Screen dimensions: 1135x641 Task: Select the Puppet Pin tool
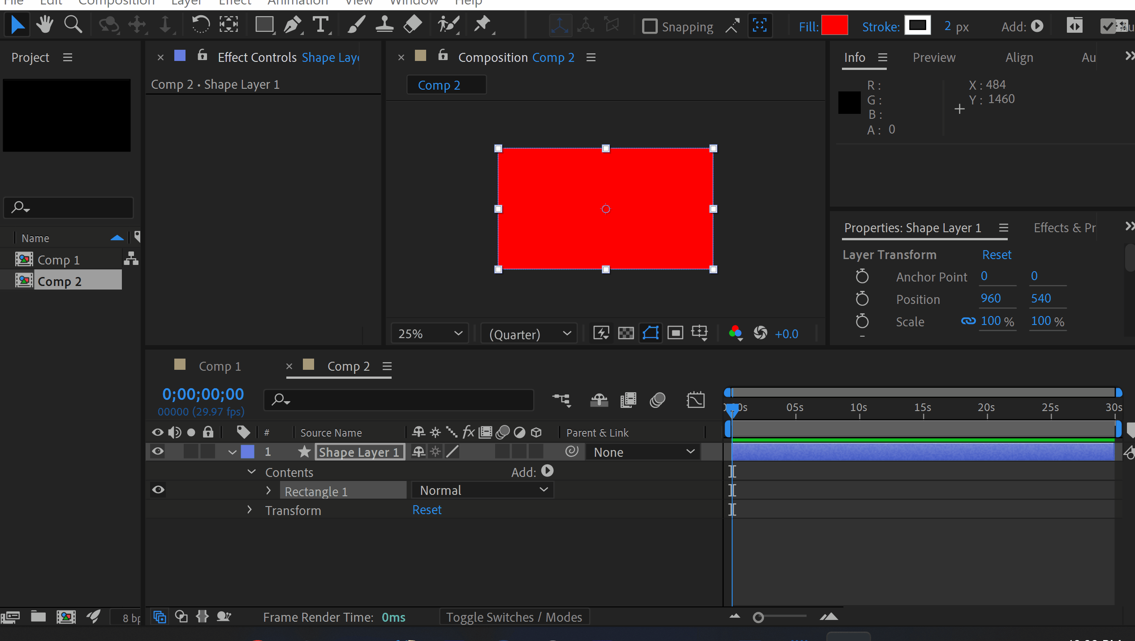(x=483, y=25)
